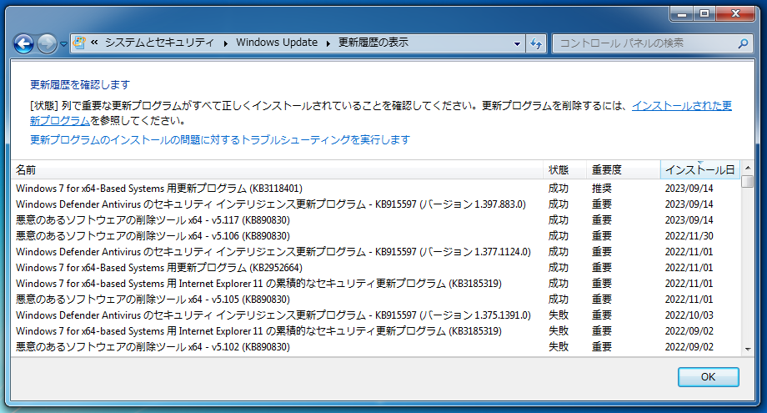This screenshot has width=767, height=413.
Task: Select IE11 KB3185319 row dated 2022/11/01
Action: pyautogui.click(x=375, y=284)
